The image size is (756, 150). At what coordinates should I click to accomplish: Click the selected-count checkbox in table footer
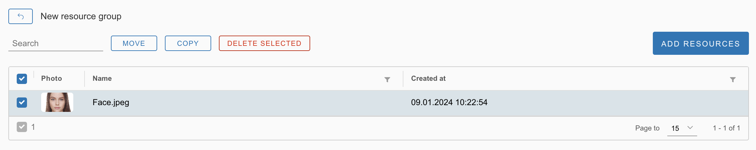22,127
